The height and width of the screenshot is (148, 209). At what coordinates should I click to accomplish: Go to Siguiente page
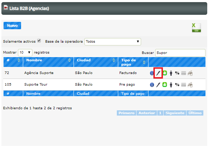[x=175, y=113]
